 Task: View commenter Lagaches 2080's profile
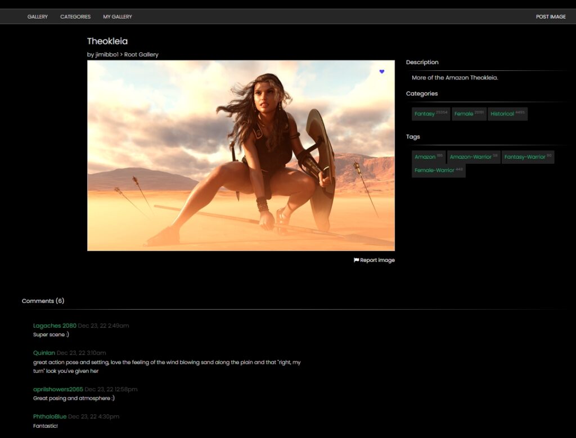pyautogui.click(x=55, y=325)
